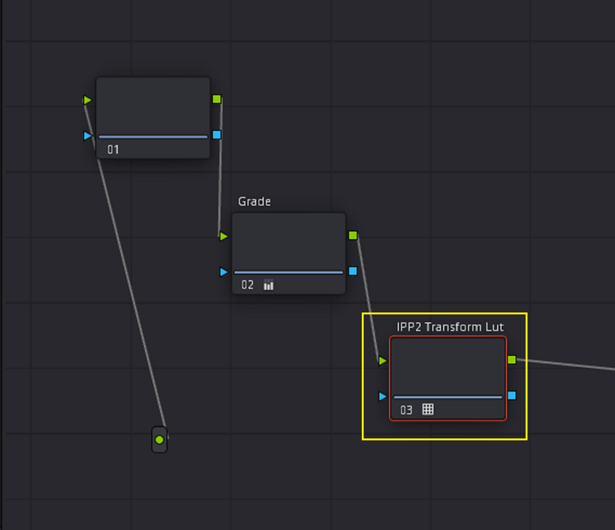
Task: Click the Grade node's green RGB output square
Action: point(353,235)
